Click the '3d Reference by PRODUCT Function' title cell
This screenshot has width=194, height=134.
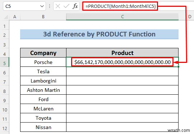[99, 34]
